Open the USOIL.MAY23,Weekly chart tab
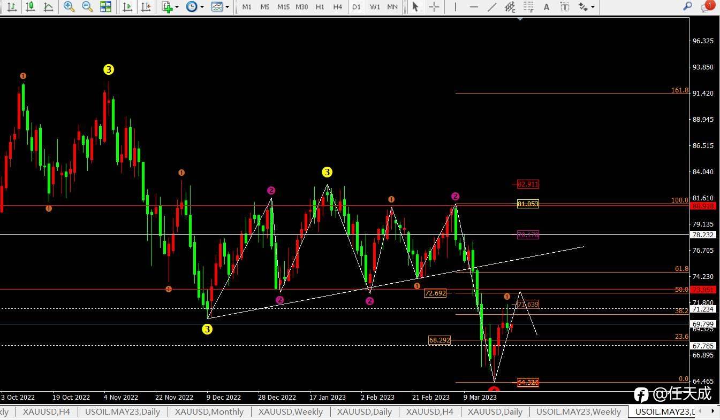The image size is (720, 420). (x=578, y=412)
